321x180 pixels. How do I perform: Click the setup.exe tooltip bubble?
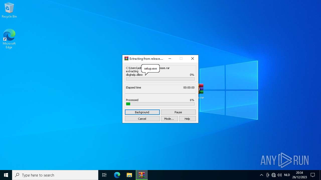[150, 68]
